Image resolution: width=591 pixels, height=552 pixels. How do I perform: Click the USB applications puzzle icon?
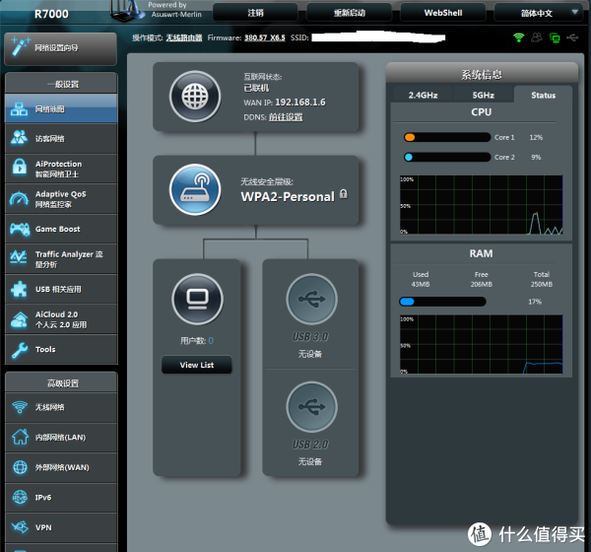(x=19, y=289)
